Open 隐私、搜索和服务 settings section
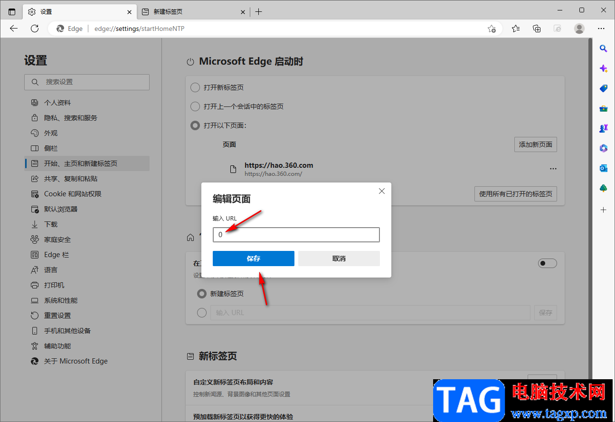Image resolution: width=615 pixels, height=422 pixels. [x=87, y=118]
